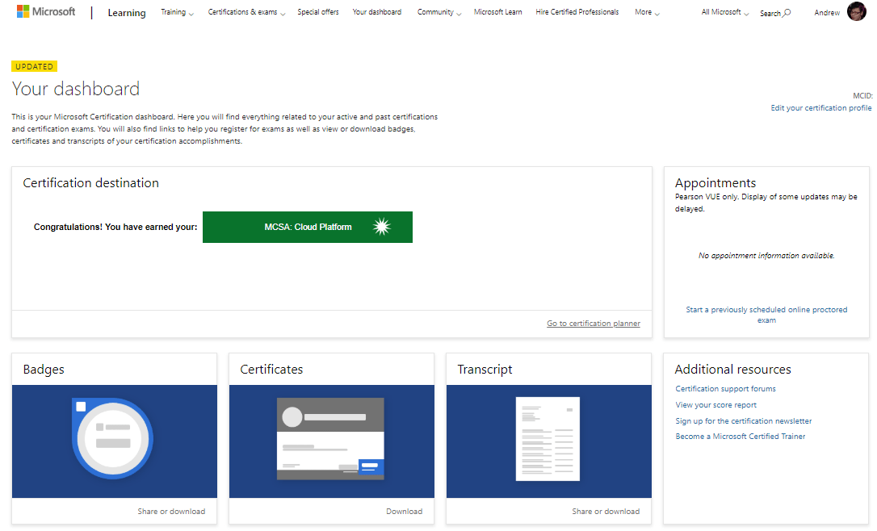The height and width of the screenshot is (531, 877).
Task: Click the Badges illustration image
Action: pos(114,441)
